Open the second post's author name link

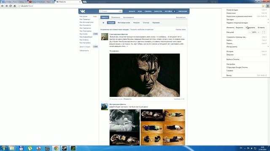coord(118,104)
